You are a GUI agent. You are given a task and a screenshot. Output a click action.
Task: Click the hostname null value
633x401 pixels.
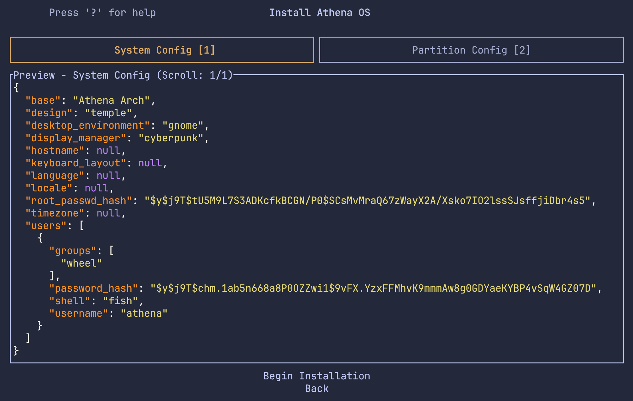pyautogui.click(x=108, y=150)
